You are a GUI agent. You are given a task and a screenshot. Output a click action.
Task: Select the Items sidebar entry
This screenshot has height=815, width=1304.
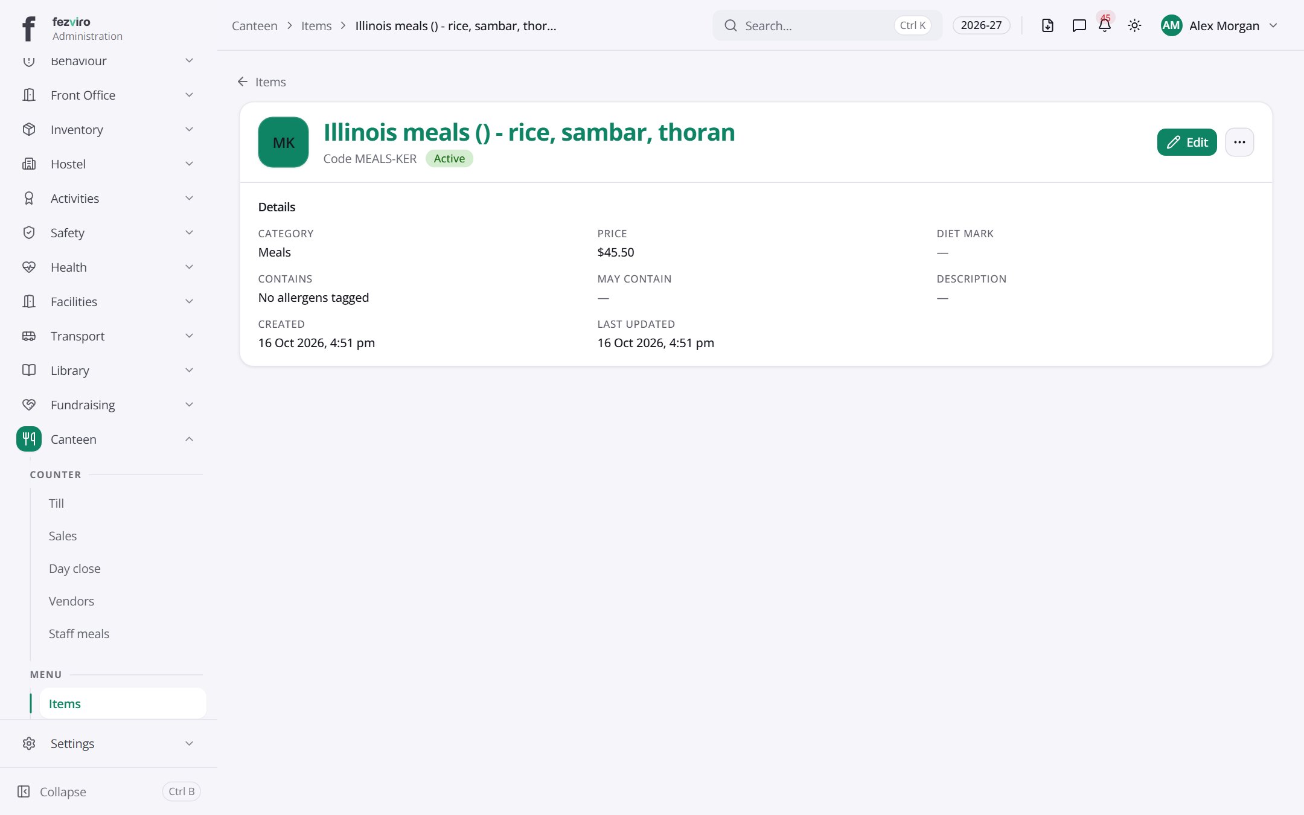pos(123,703)
